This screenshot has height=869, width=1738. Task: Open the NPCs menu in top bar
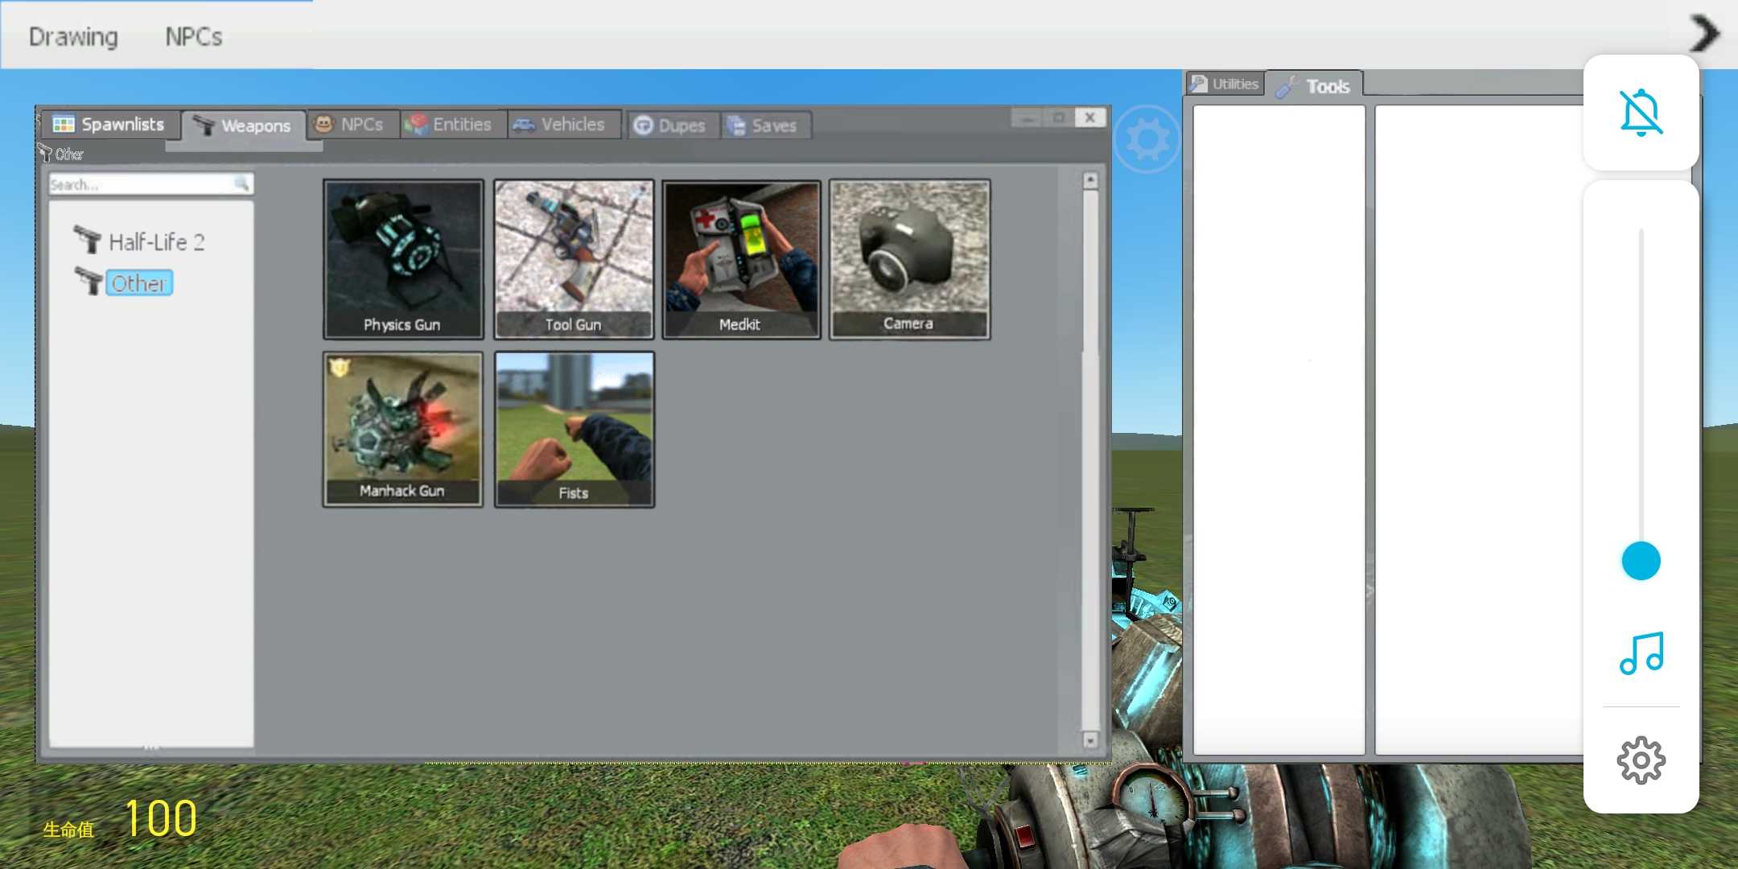click(193, 36)
